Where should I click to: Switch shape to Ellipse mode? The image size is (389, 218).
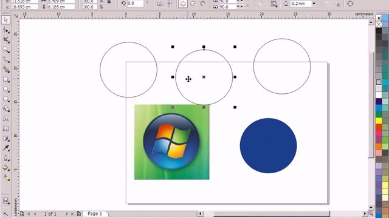point(183,4)
